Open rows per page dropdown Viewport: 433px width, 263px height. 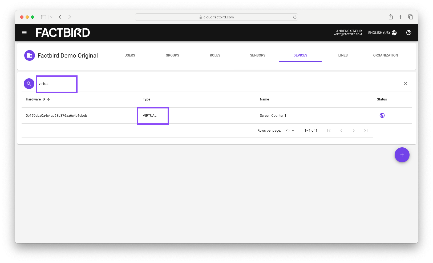pyautogui.click(x=290, y=130)
